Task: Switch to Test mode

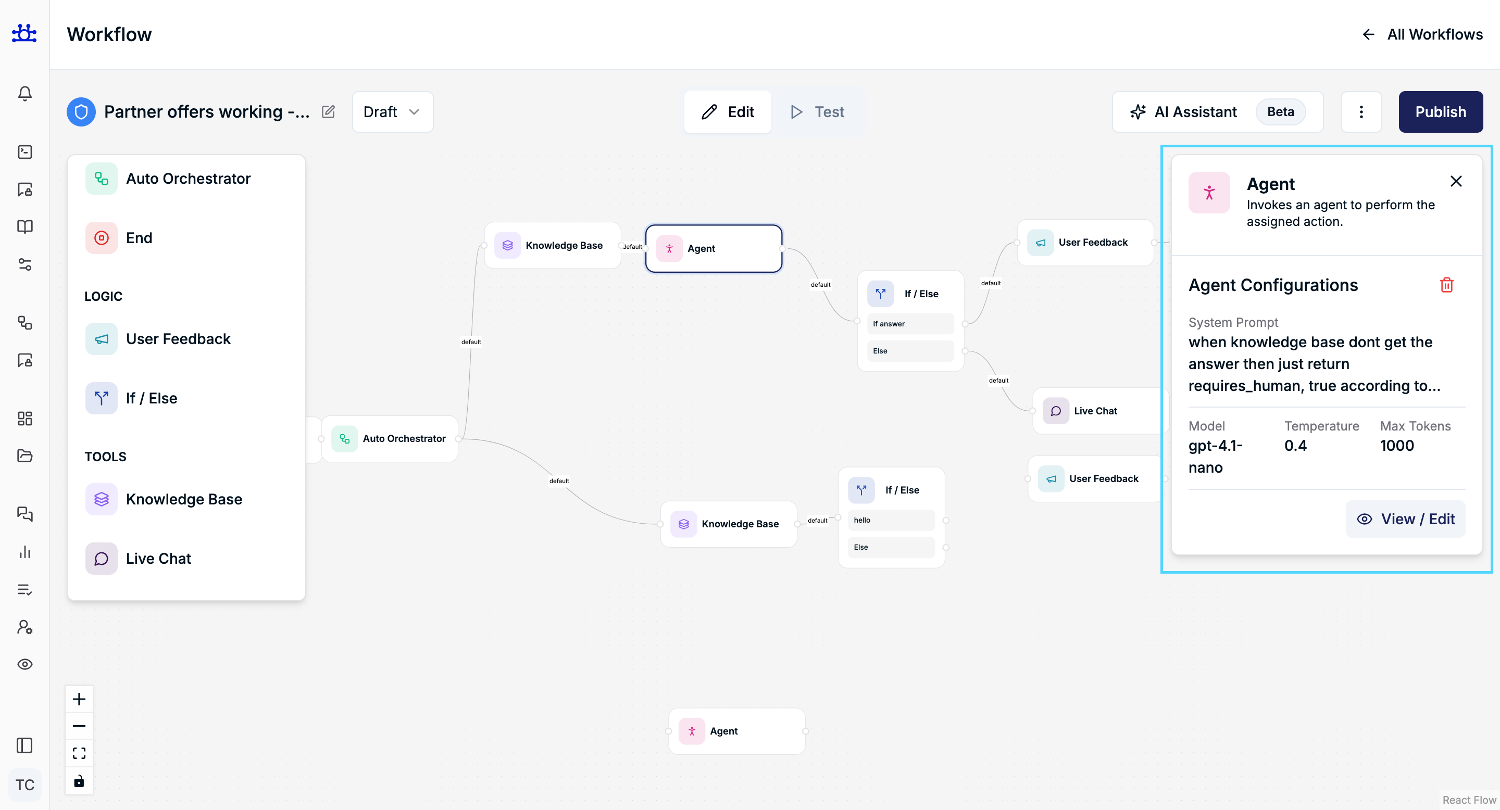Action: pyautogui.click(x=816, y=112)
